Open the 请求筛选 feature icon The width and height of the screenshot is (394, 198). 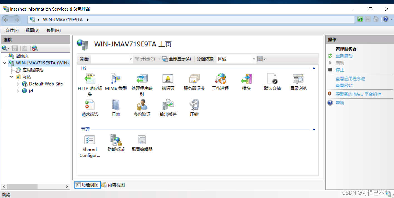[x=90, y=105]
